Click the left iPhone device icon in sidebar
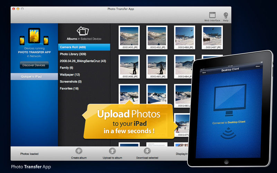Screen dimensions: 277x173 [x=22, y=40]
